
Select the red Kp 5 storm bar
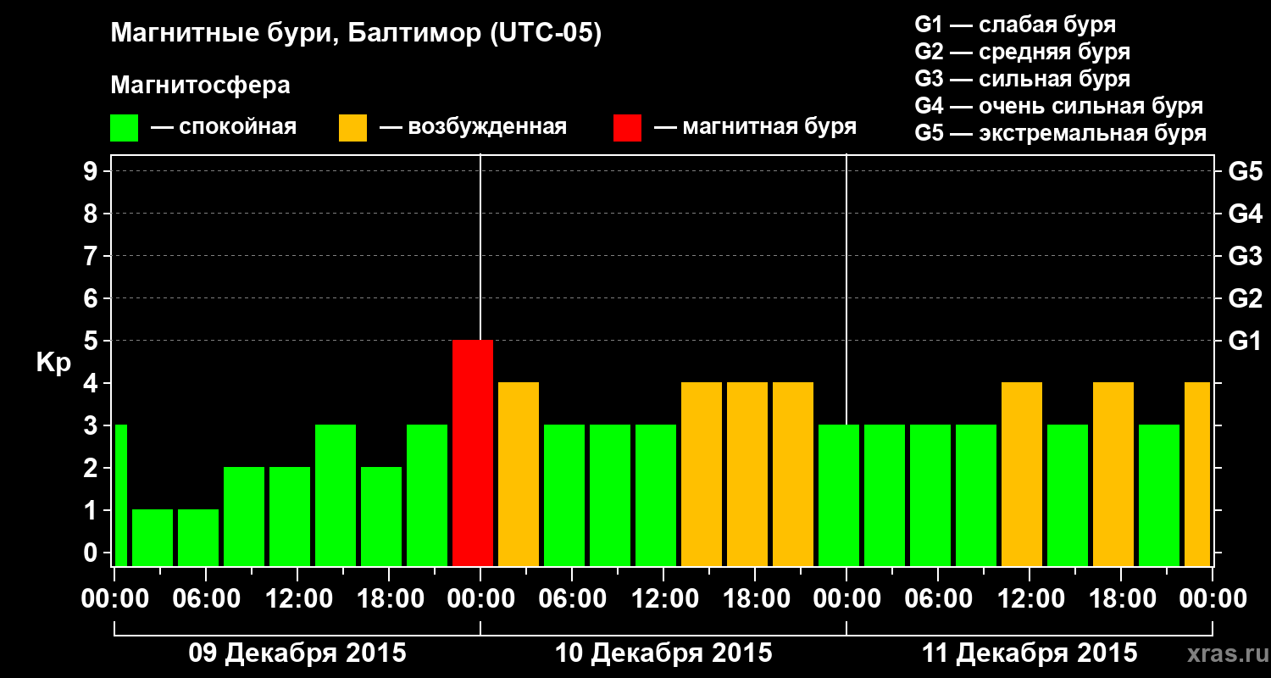(473, 453)
